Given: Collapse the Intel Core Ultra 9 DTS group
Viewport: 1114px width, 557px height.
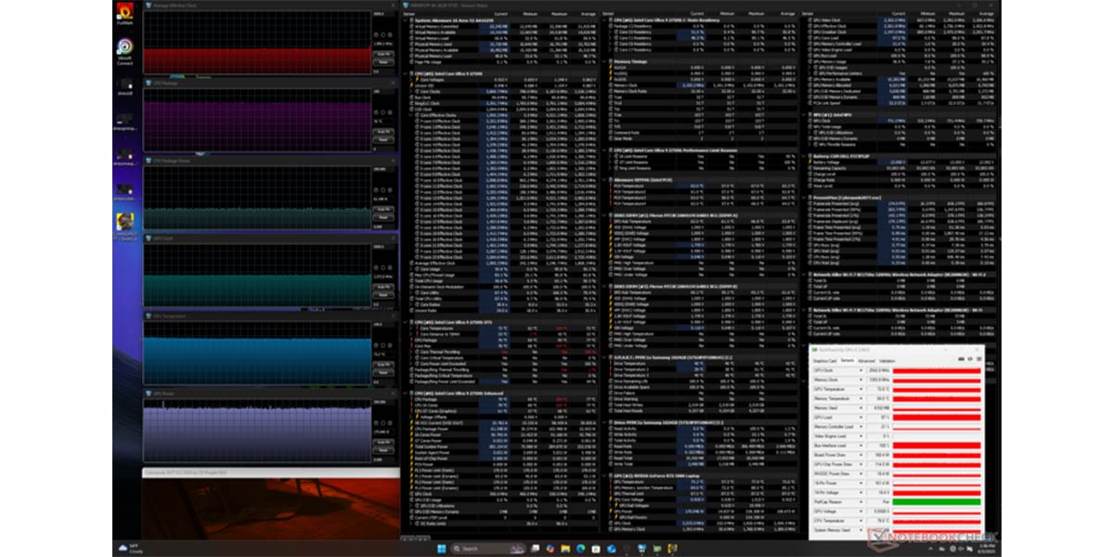Looking at the screenshot, I should (406, 321).
